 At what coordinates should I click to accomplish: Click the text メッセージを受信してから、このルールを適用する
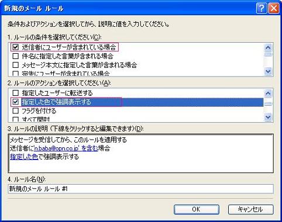[68, 140]
